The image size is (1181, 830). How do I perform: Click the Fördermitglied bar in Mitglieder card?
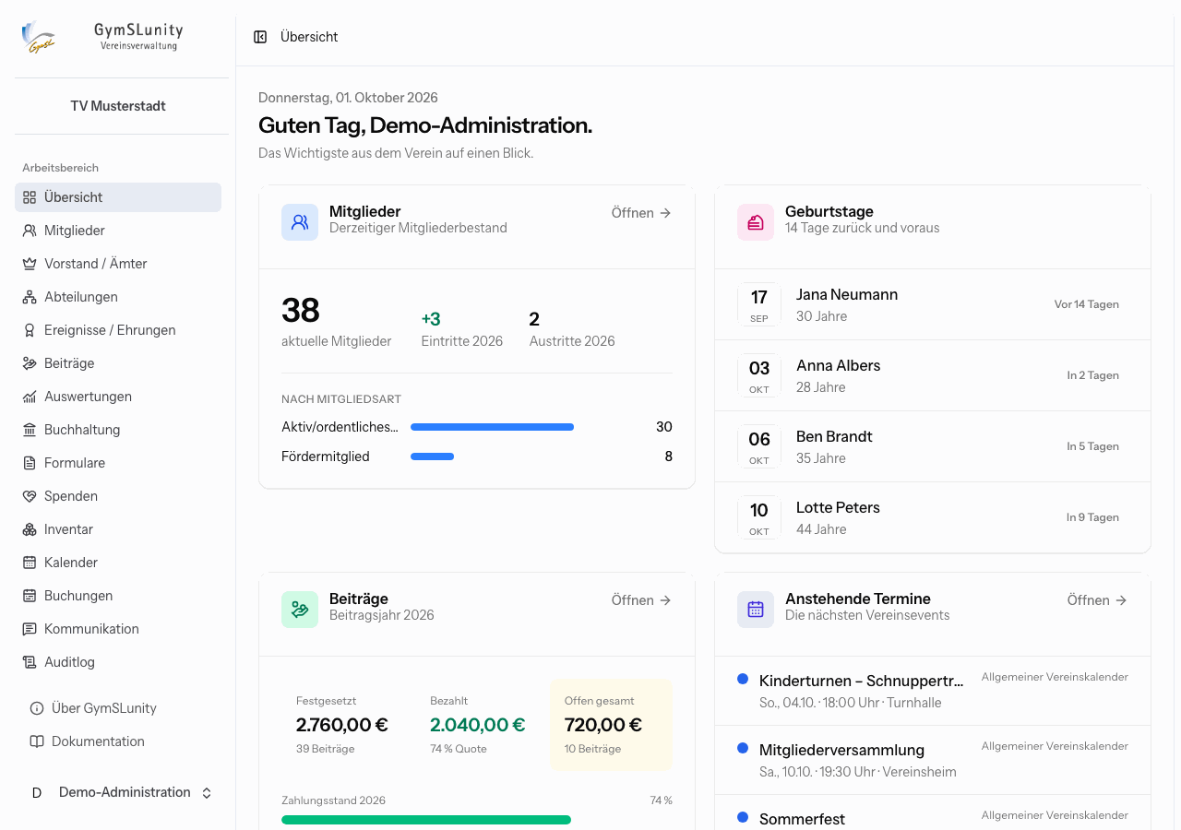[432, 456]
